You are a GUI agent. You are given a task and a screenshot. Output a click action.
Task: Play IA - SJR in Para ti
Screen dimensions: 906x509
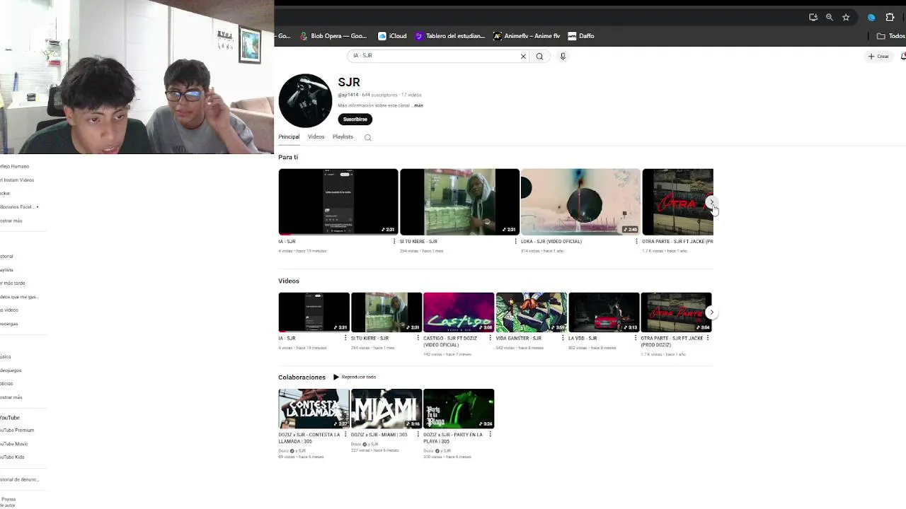(x=338, y=201)
